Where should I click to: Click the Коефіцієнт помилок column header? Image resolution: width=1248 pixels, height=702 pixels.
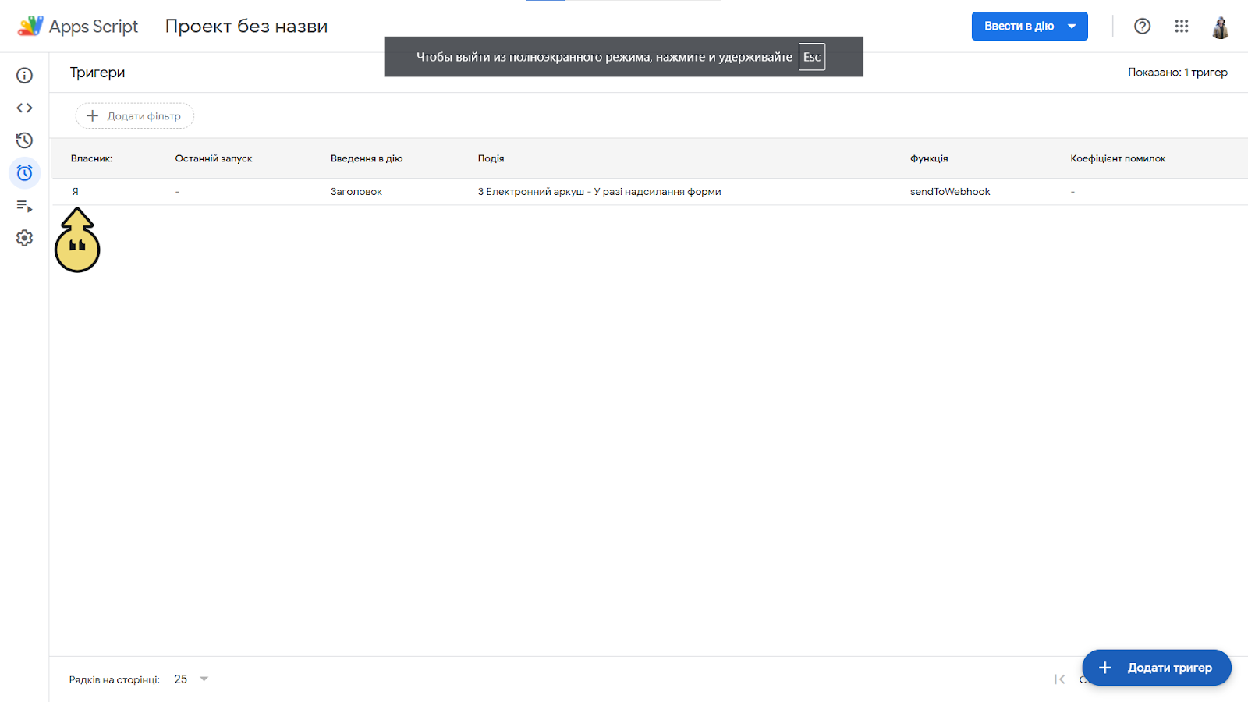point(1118,158)
